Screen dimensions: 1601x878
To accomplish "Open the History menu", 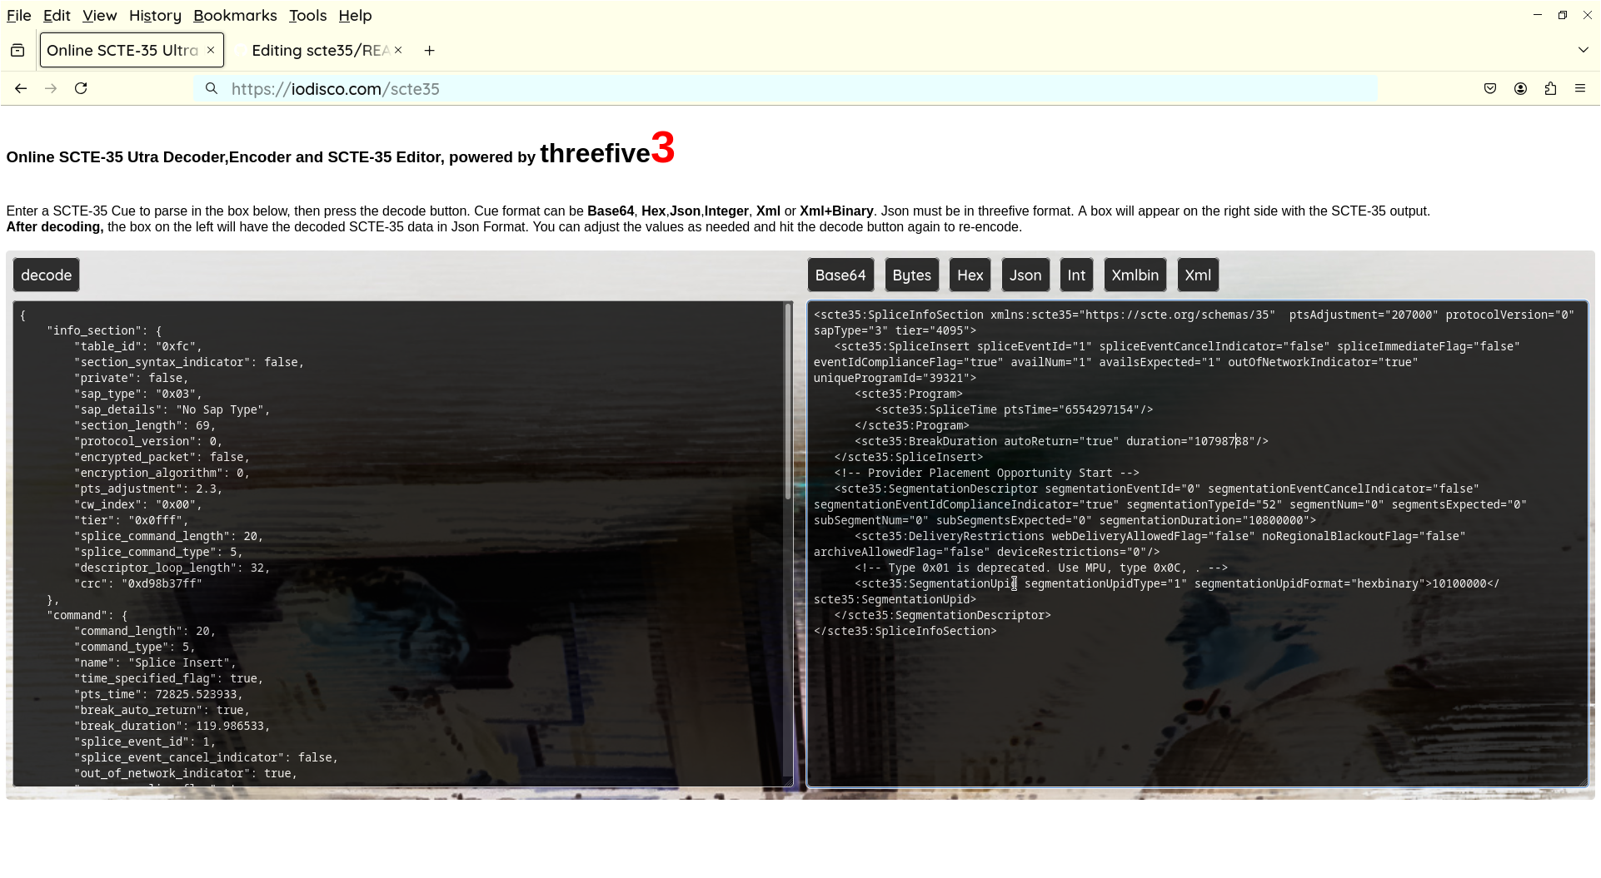I will (155, 16).
